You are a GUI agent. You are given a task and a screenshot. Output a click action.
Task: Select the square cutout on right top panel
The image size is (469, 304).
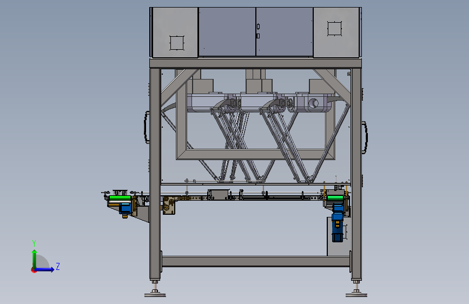(334, 29)
